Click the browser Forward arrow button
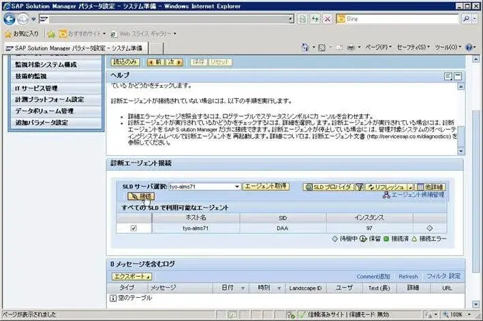Screen dimensions: 483x321 (23, 19)
